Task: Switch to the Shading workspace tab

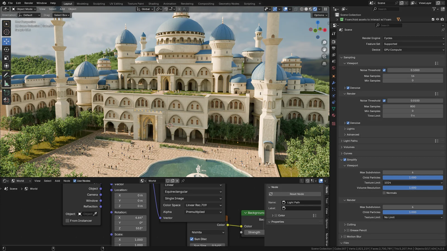Action: click(x=153, y=4)
